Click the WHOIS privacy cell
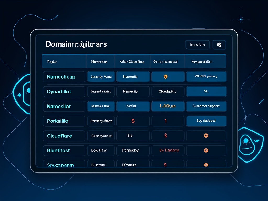 (x=206, y=77)
